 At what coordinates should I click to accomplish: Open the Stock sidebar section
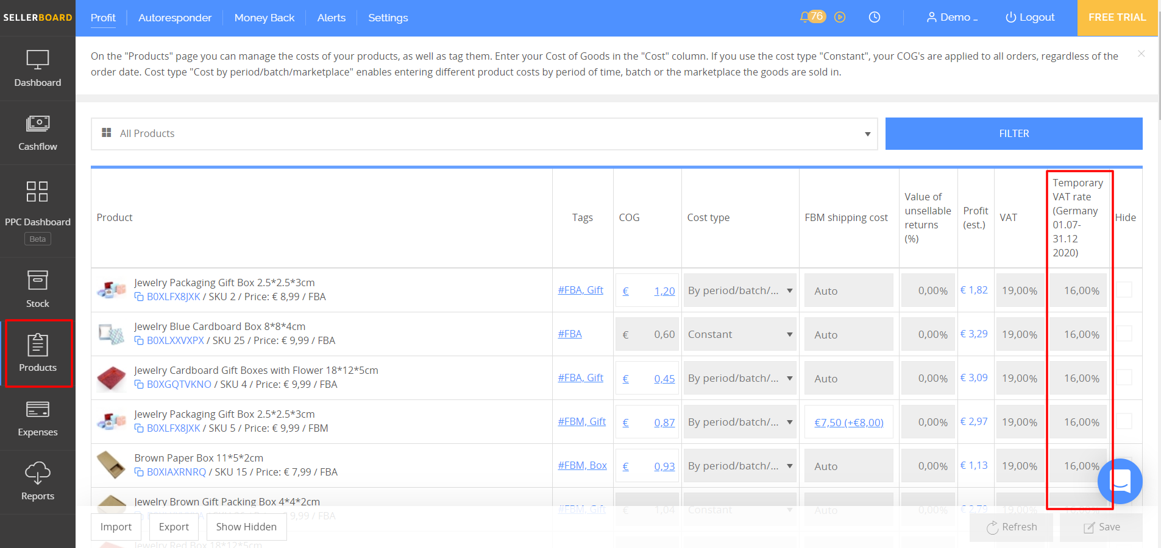pos(38,289)
